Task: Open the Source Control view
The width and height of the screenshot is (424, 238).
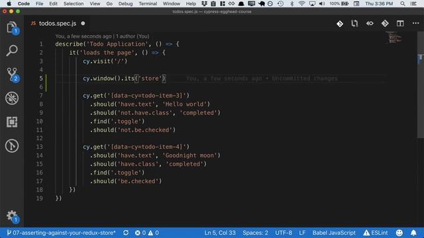Action: coord(12,75)
